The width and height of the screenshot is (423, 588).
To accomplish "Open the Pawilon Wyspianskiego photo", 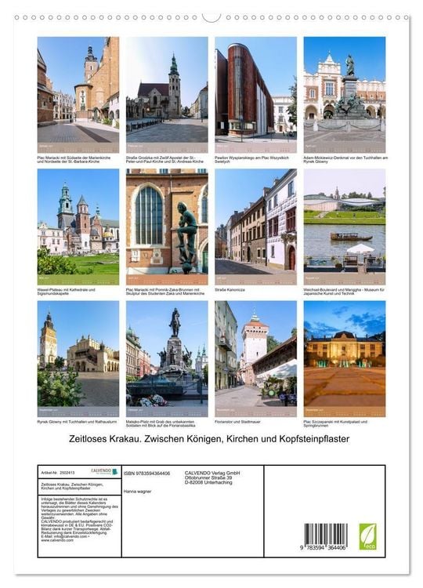I will 256,95.
